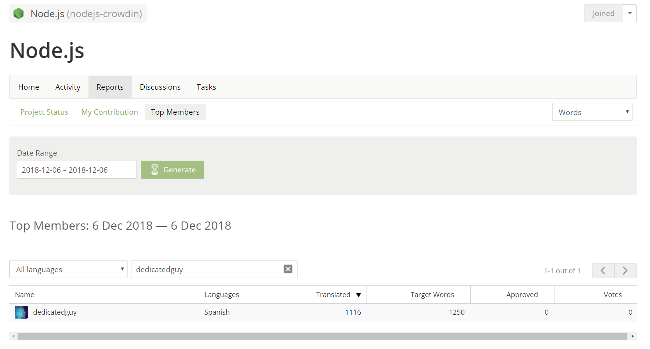Click the green Node.js hexagon logo

point(18,14)
